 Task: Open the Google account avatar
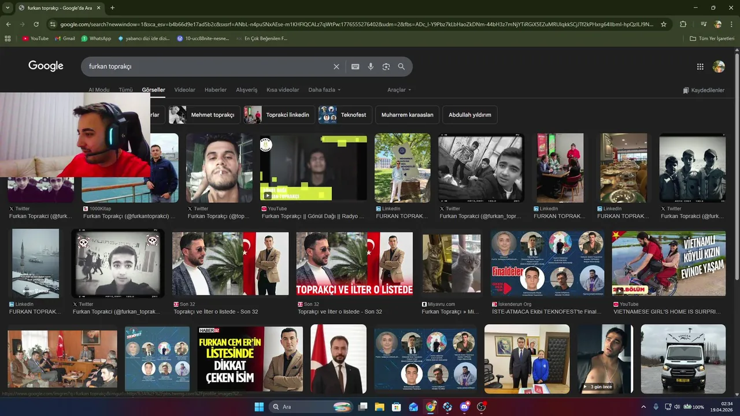coord(719,66)
